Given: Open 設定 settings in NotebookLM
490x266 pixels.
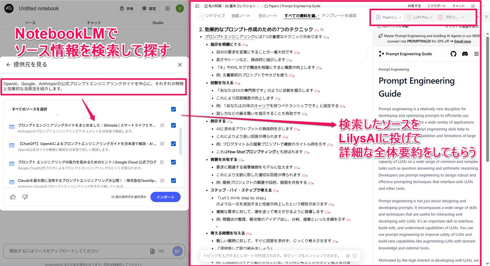Looking at the screenshot, I should pos(150,8).
